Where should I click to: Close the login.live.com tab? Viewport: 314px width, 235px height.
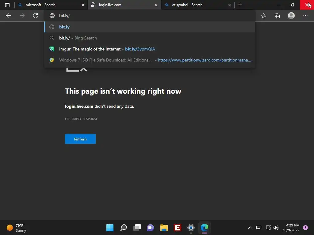click(x=156, y=5)
